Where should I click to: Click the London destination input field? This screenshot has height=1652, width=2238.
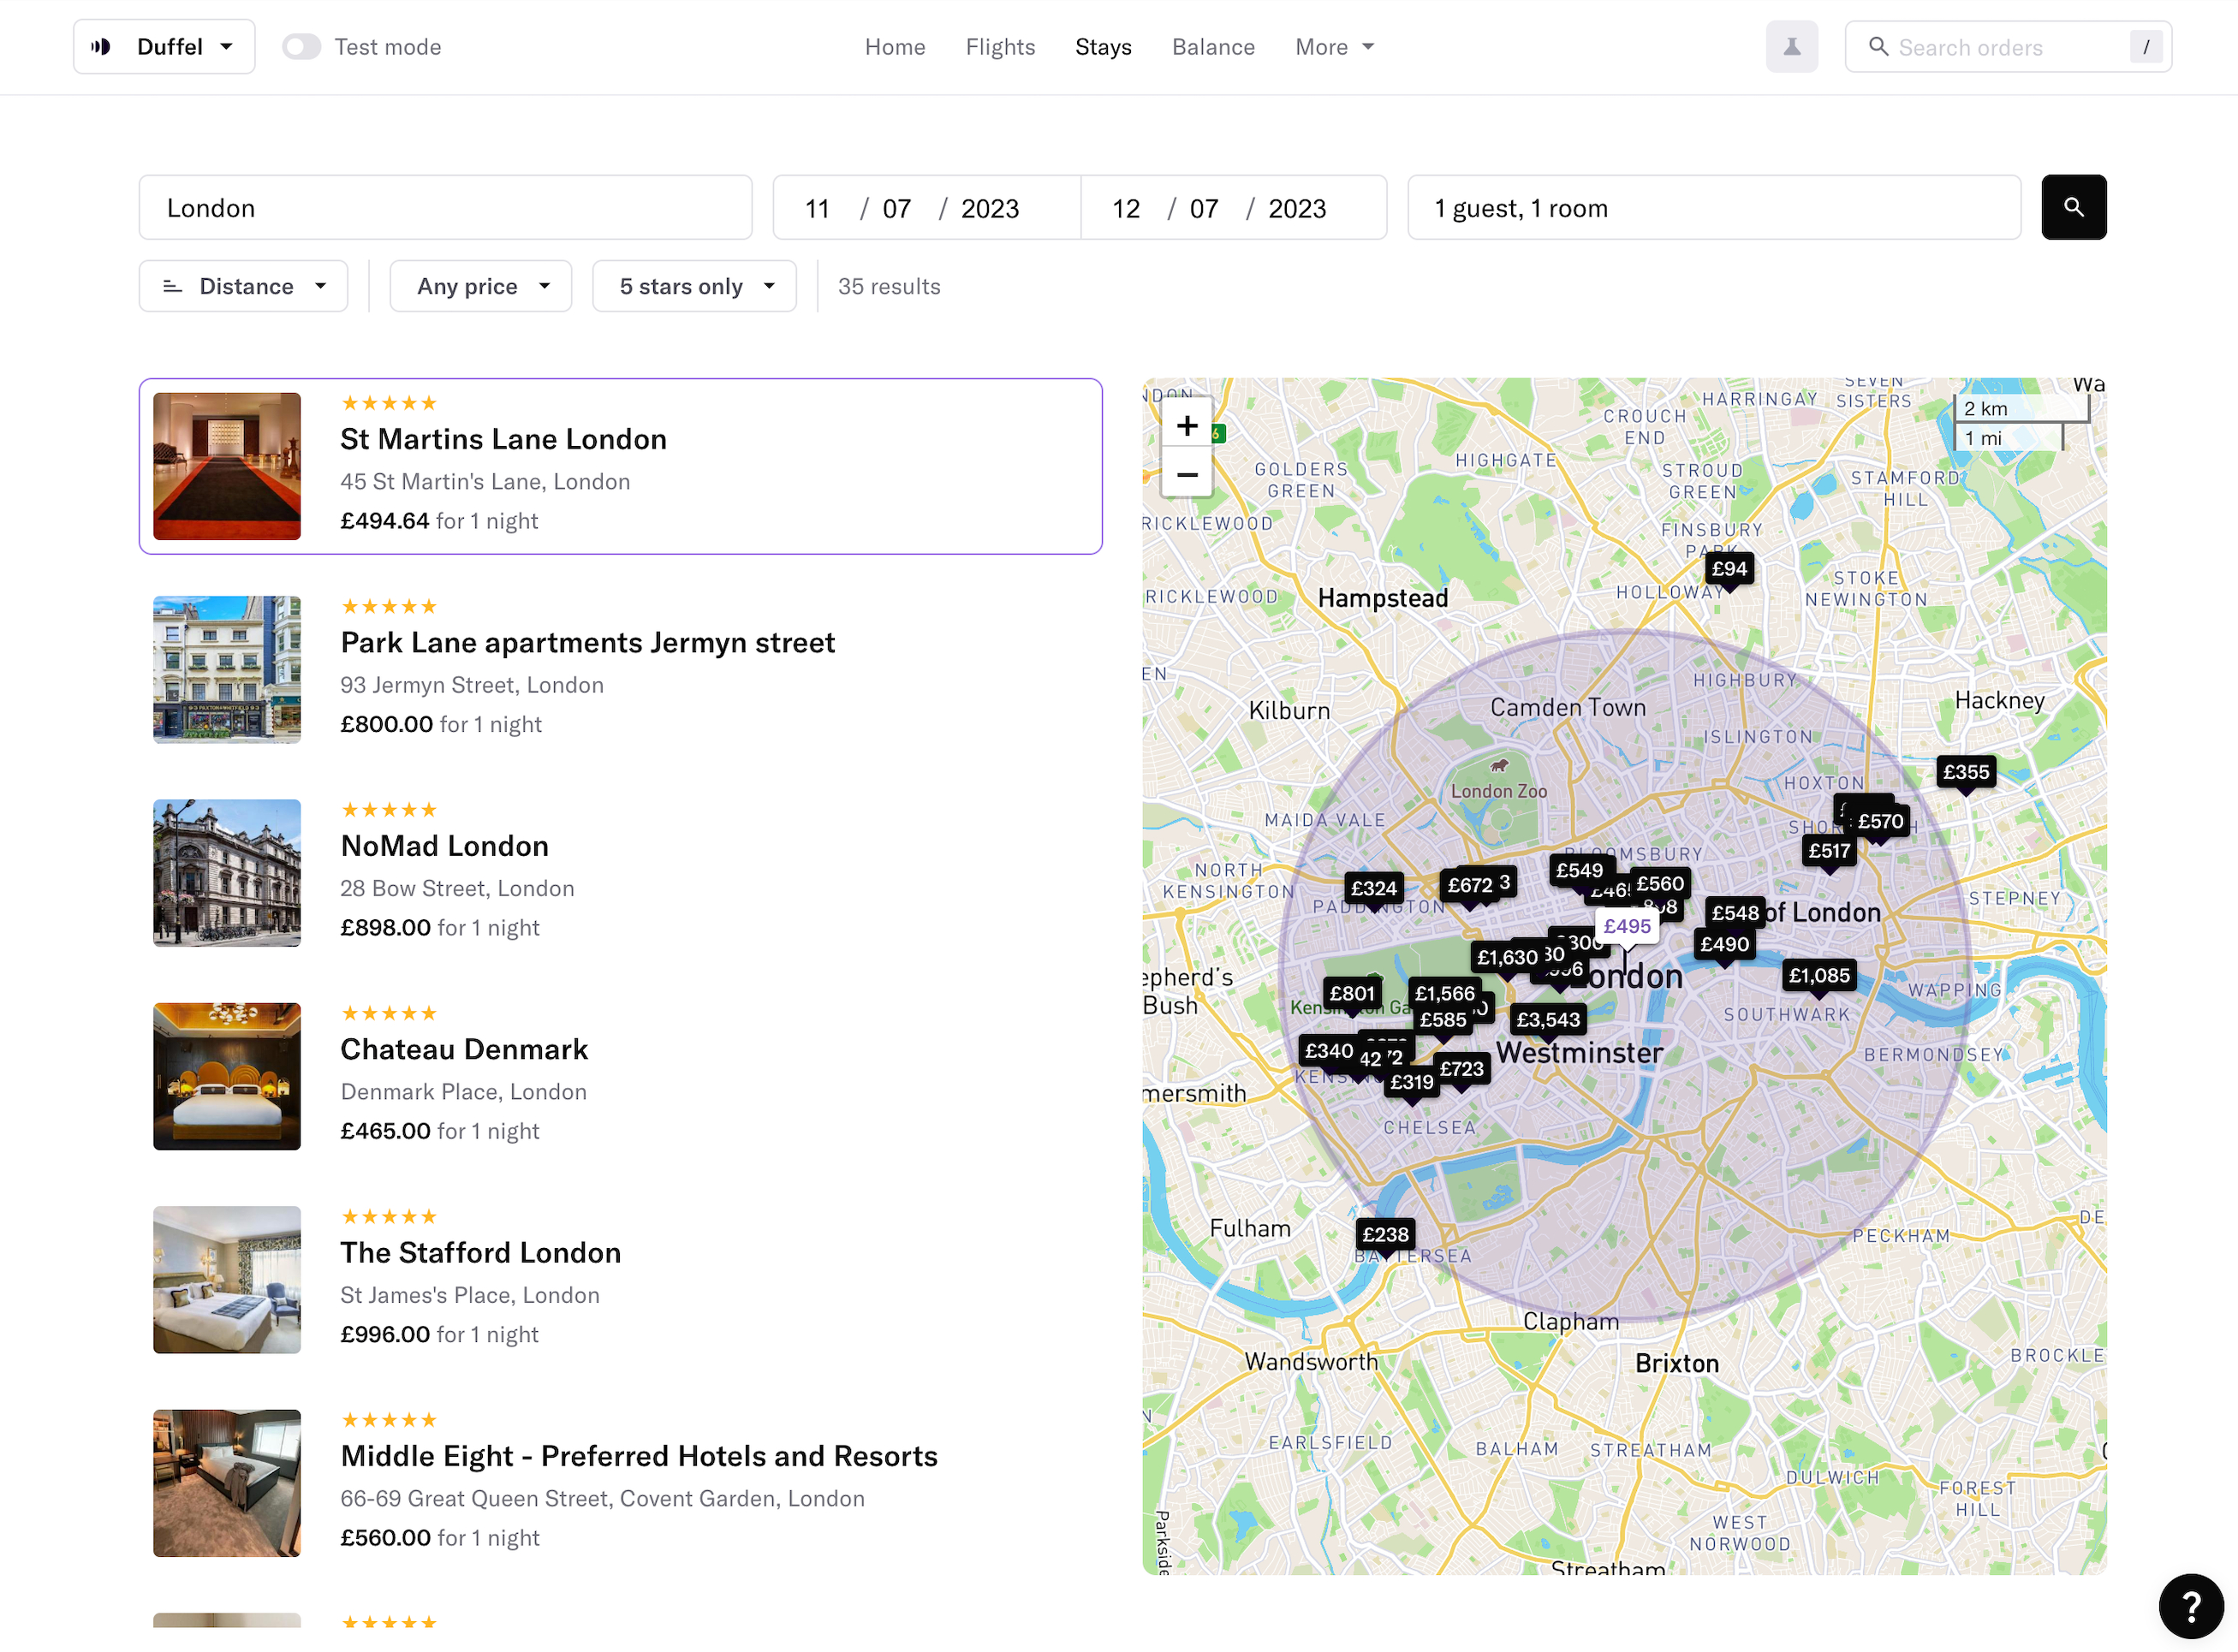coord(445,208)
